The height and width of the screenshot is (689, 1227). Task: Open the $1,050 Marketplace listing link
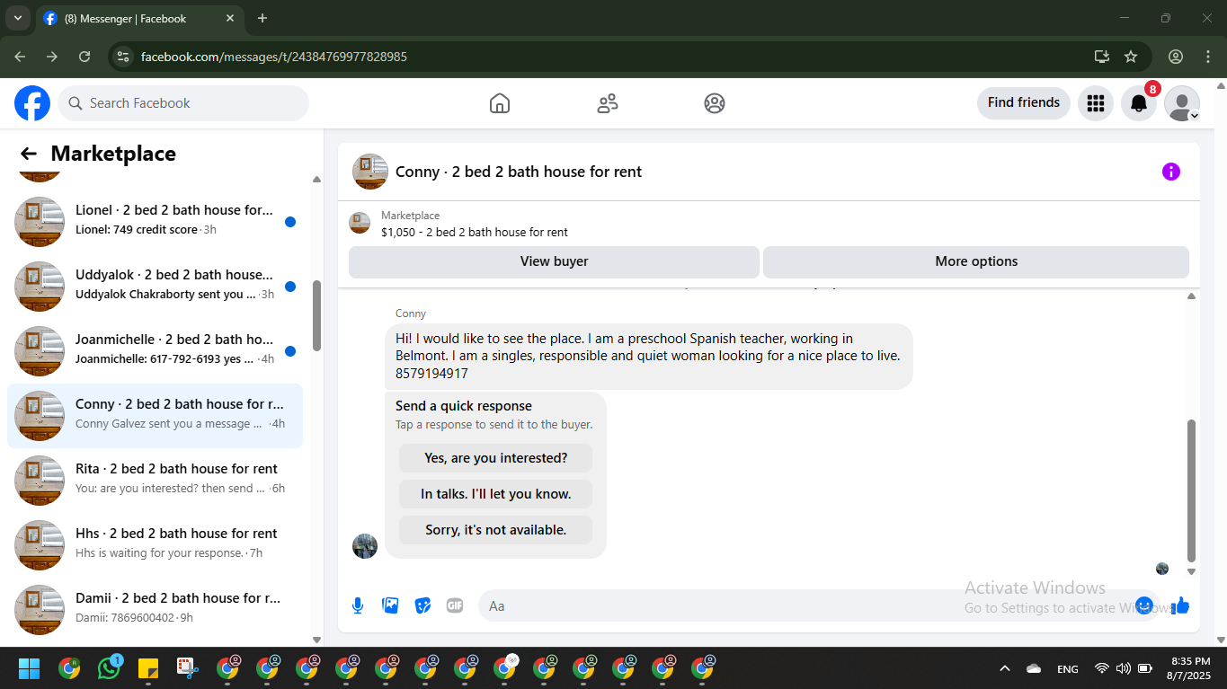click(475, 232)
